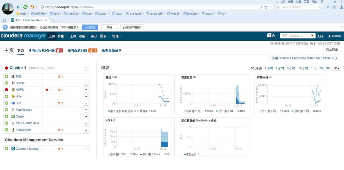Open the Cluster 1 actions dropdown
344x170 pixels.
[86, 68]
